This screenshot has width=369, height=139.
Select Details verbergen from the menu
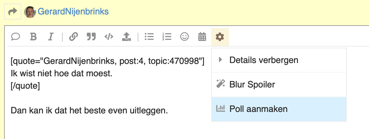click(x=279, y=60)
